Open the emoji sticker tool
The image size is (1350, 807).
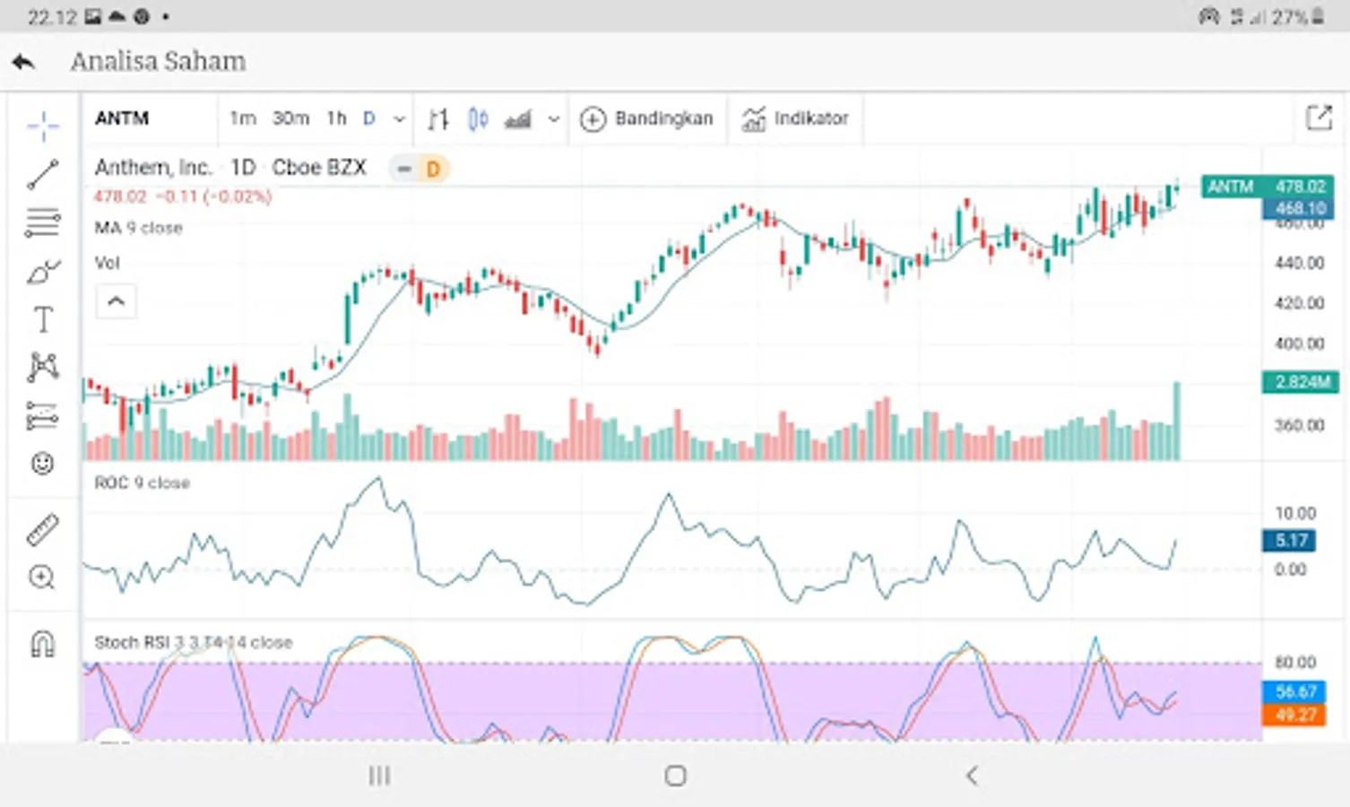point(42,464)
